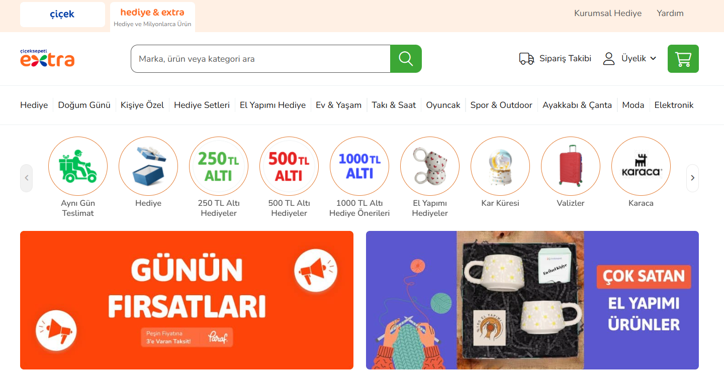Open the Kurumsal Hediye link
This screenshot has height=376, width=724.
(x=608, y=13)
